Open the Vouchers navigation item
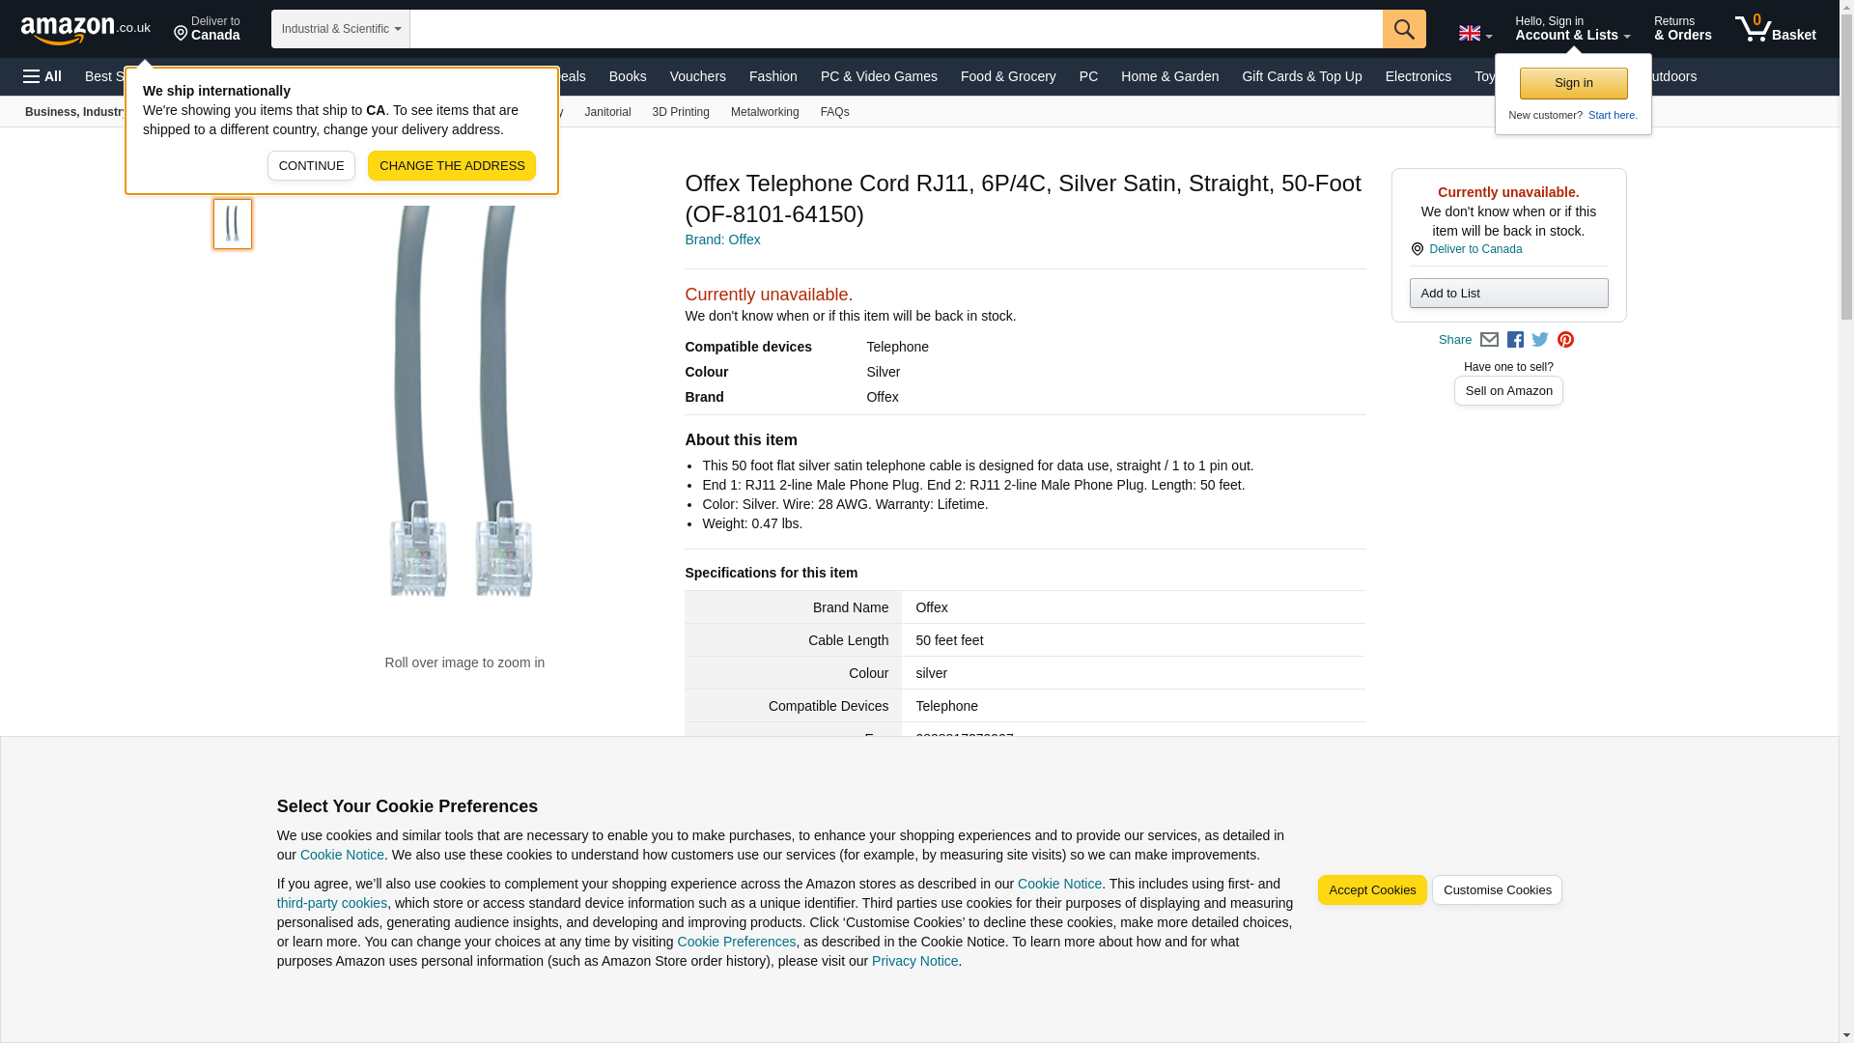1854x1043 pixels. point(697,76)
